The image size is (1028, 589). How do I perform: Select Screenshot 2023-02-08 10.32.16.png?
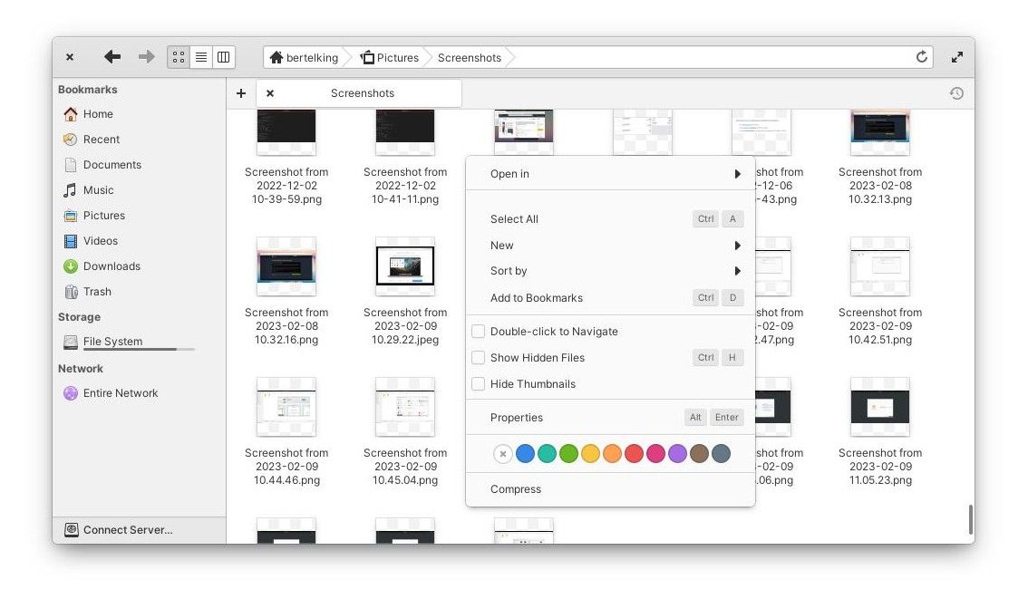(x=286, y=292)
